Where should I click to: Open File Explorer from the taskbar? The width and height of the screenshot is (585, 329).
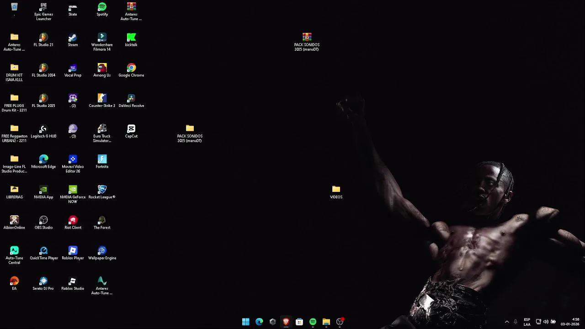(326, 322)
